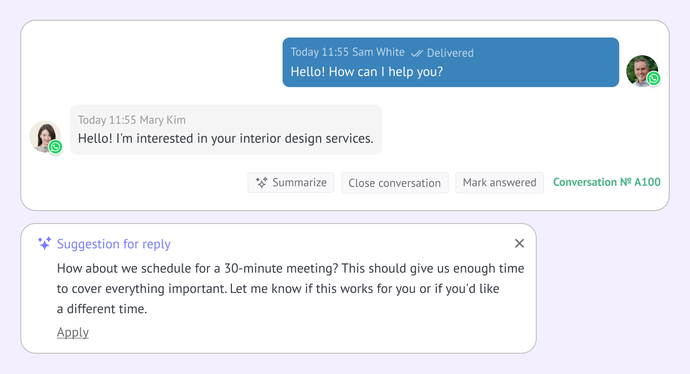The image size is (690, 374).
Task: Click Sam White's avatar photo
Action: click(x=642, y=70)
